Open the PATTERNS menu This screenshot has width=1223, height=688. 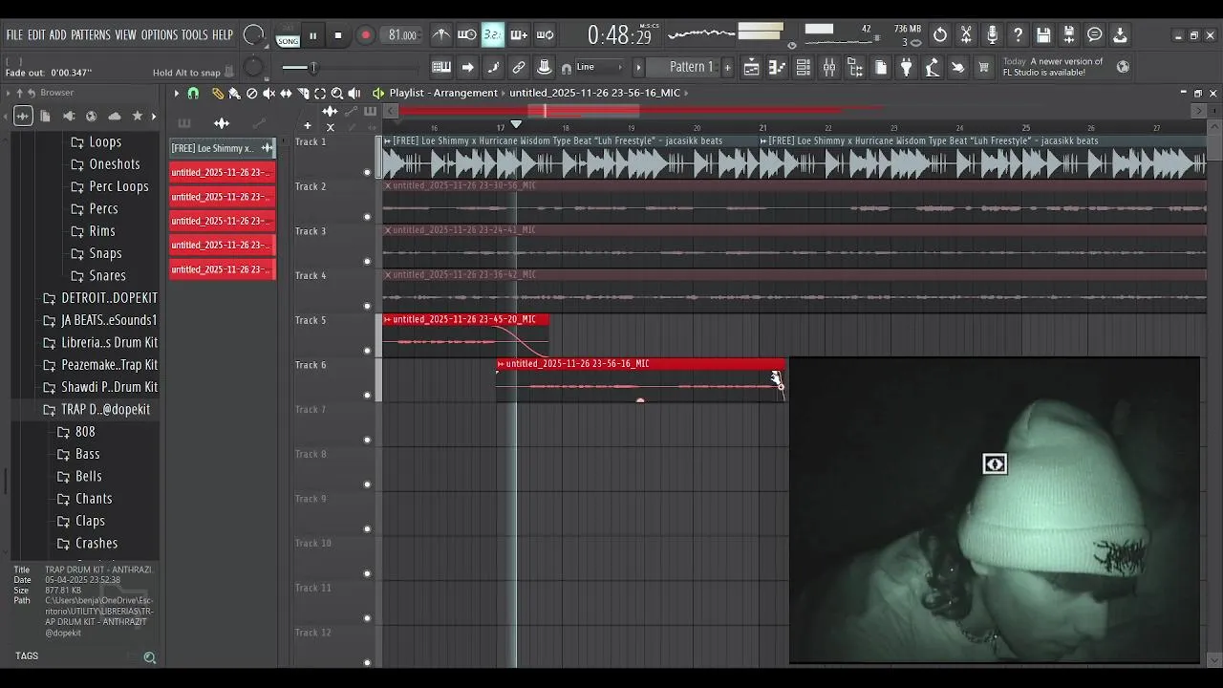90,34
